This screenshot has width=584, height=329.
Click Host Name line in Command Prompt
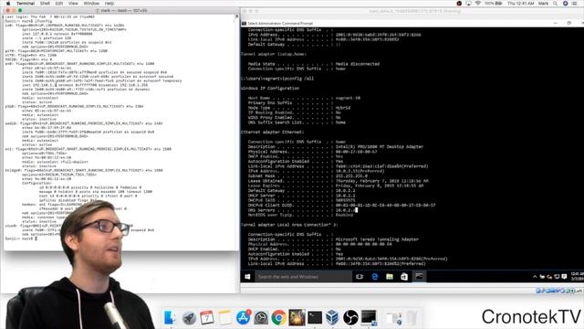pyautogui.click(x=304, y=98)
